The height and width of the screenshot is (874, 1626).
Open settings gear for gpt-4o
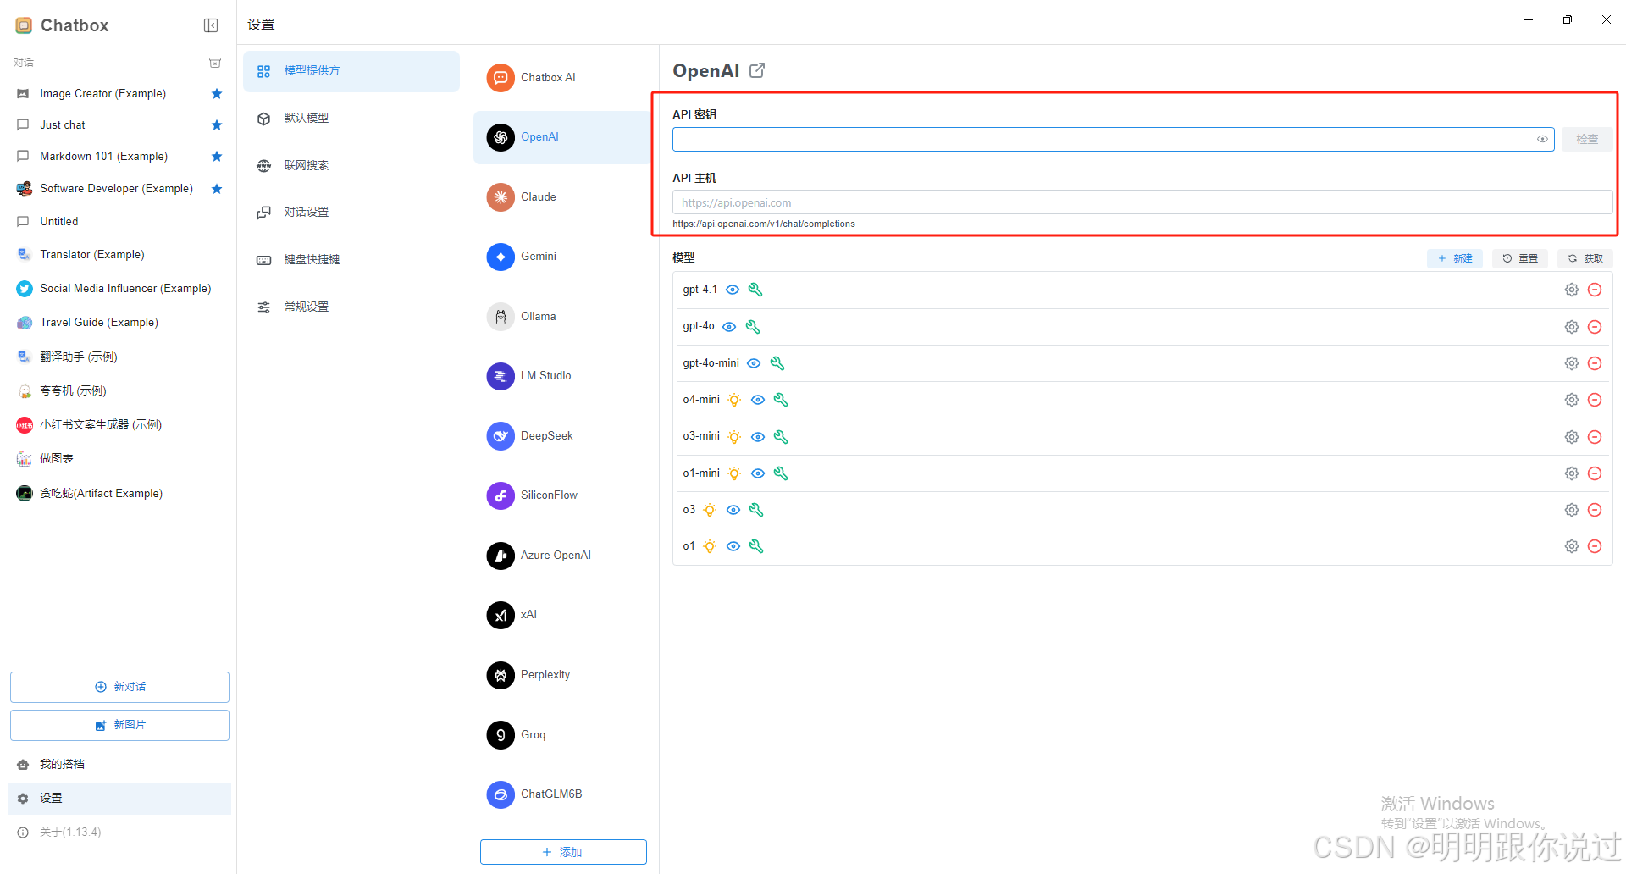pyautogui.click(x=1572, y=327)
